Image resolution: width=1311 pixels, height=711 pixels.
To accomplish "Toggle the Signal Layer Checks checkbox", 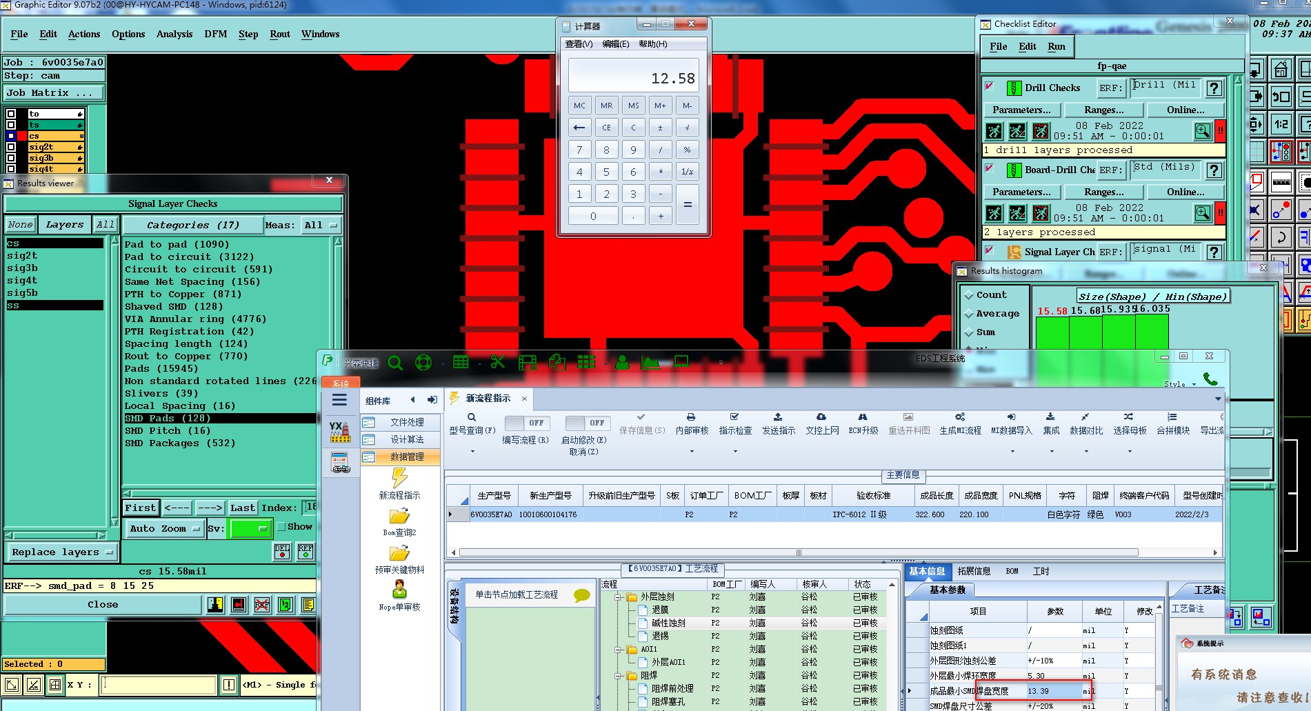I will [990, 250].
